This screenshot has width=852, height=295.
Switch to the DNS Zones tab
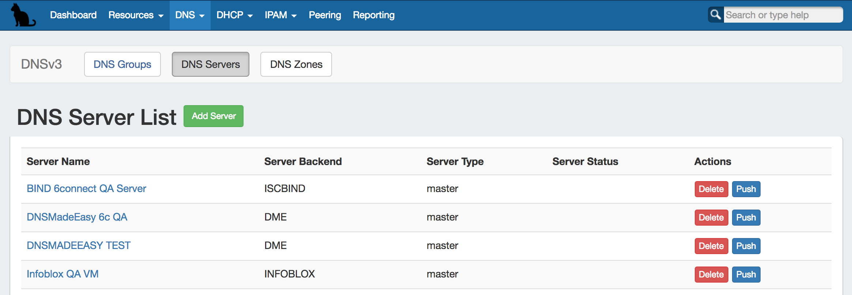[296, 64]
